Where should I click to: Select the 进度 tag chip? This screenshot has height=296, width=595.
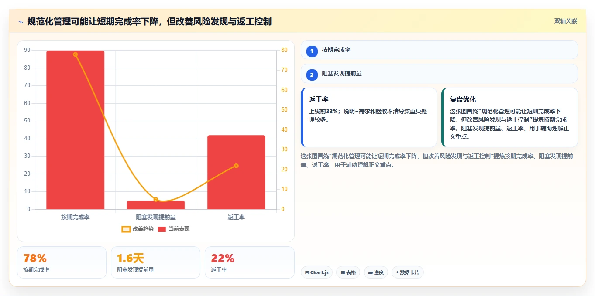tap(375, 272)
